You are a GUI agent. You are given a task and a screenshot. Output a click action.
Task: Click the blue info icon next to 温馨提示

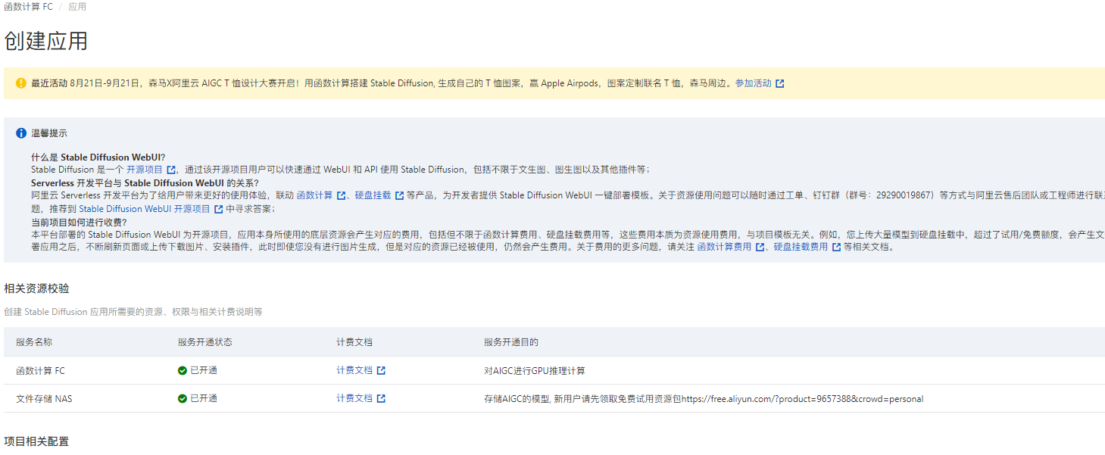point(21,133)
